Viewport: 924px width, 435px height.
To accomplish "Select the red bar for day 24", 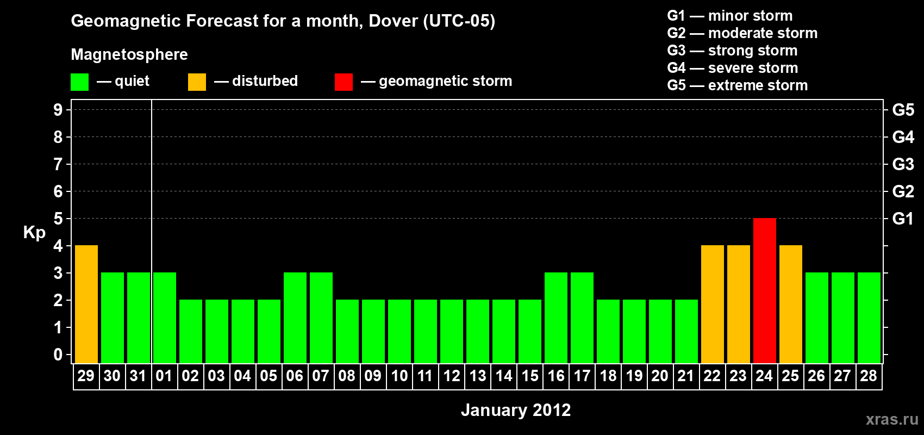I will [765, 291].
